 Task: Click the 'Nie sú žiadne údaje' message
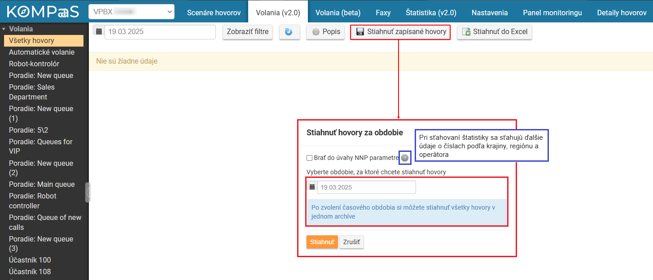click(x=127, y=61)
